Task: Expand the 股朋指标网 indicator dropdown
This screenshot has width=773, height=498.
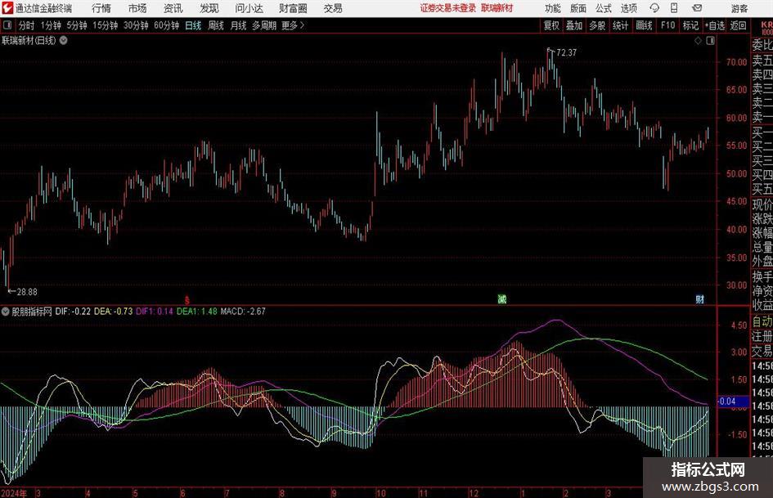Action: click(x=5, y=312)
